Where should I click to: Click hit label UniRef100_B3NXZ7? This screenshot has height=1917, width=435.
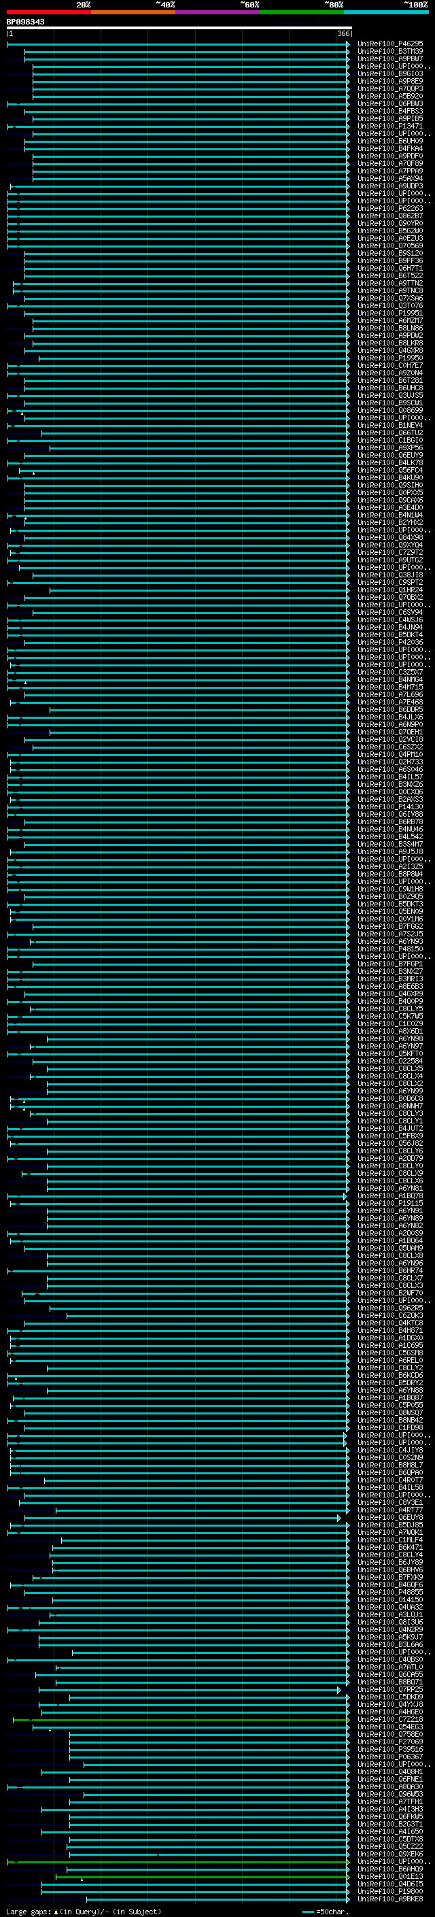[x=389, y=971]
